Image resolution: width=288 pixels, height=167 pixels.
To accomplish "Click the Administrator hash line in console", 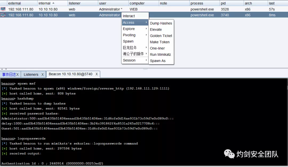I will 87,119.
